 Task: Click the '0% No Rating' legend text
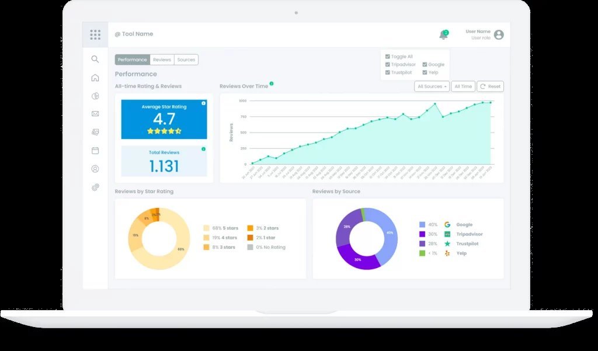pyautogui.click(x=271, y=247)
